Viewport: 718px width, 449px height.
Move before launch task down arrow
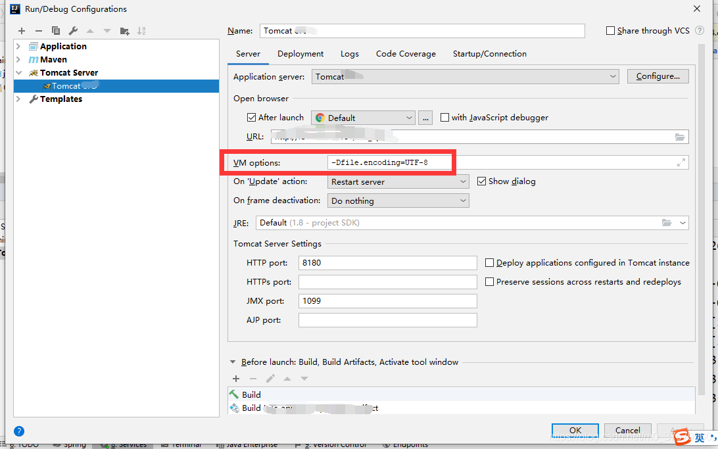coord(304,379)
